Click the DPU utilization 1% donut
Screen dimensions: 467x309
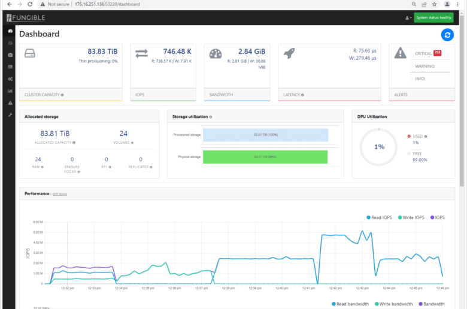[x=379, y=147]
